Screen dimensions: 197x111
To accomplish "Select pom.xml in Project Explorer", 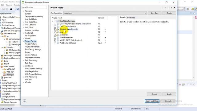I will coord(8,77).
